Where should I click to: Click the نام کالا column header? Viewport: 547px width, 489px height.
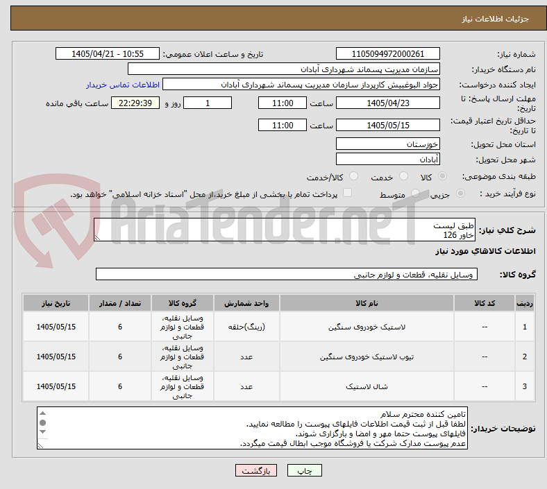pyautogui.click(x=367, y=303)
